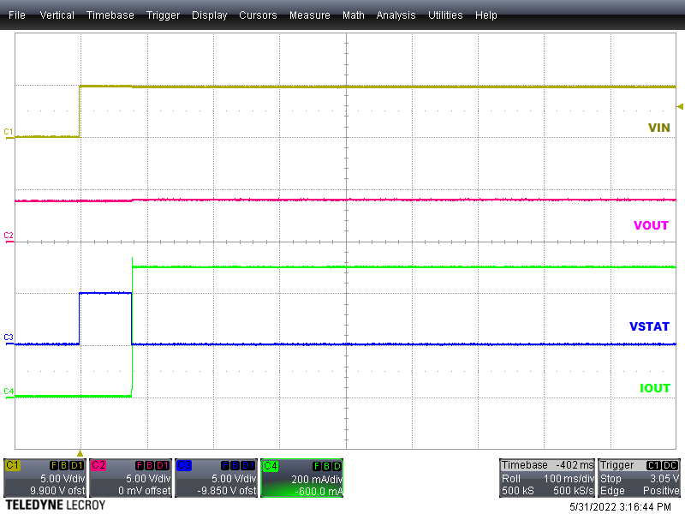
Task: Open the Measure menu
Action: [309, 15]
